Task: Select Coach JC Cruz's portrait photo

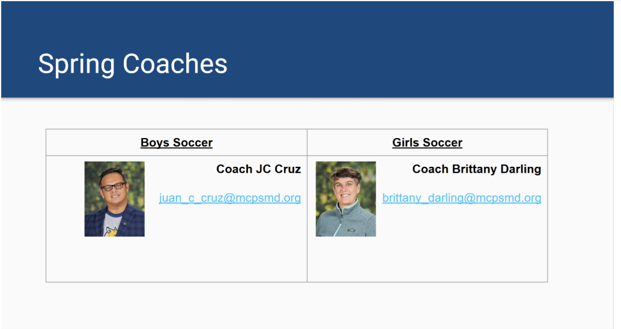Action: pyautogui.click(x=115, y=199)
